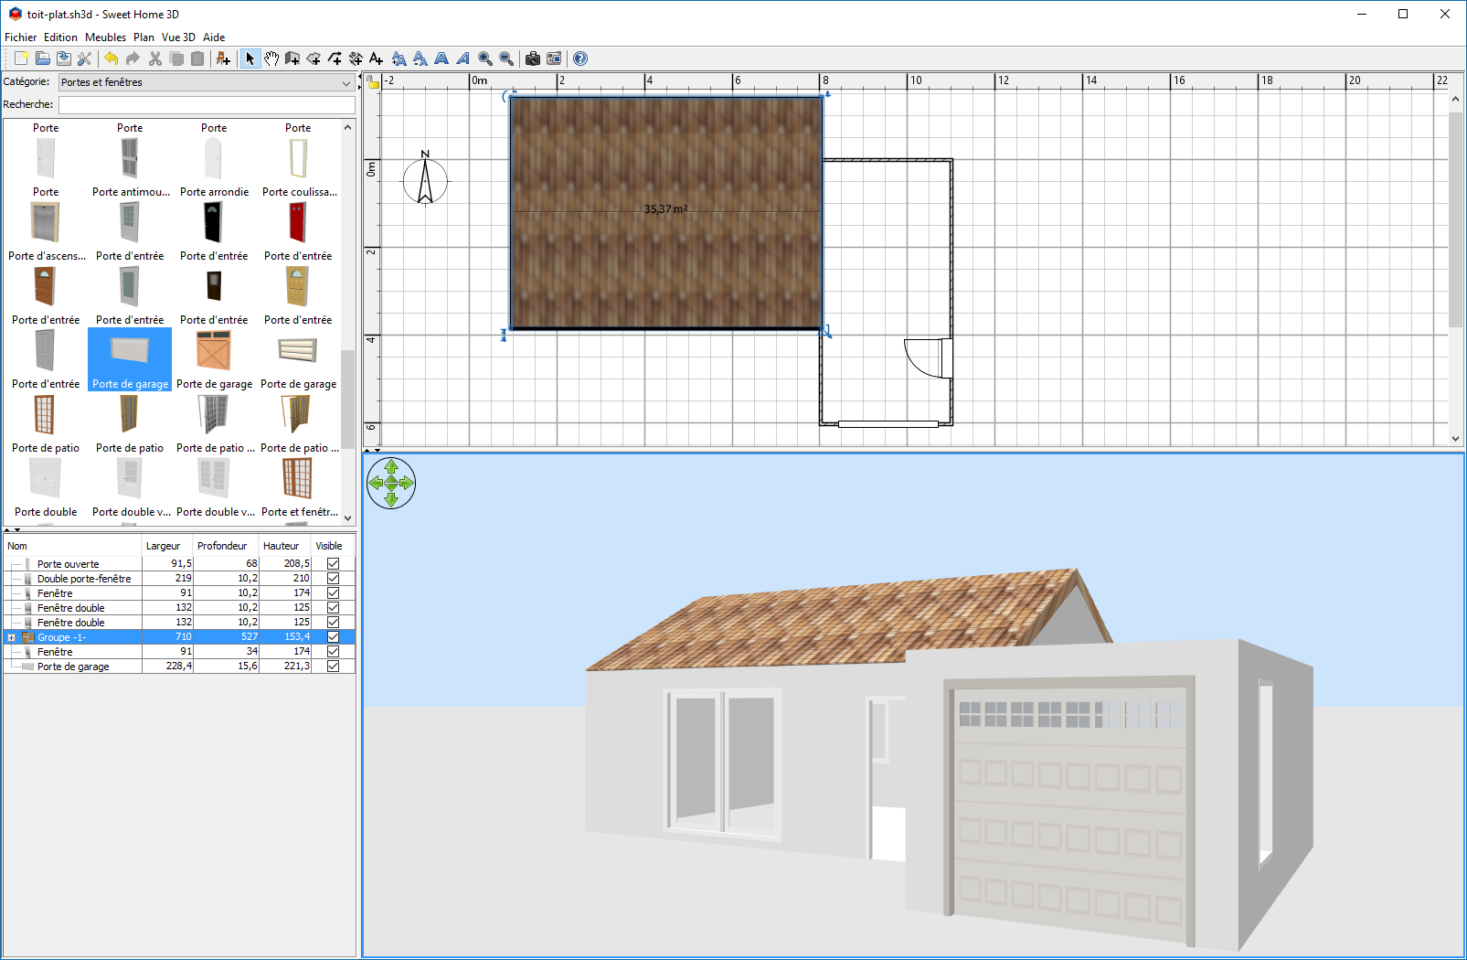This screenshot has width=1467, height=960.
Task: Uncheck Visible for Double porte-fenêtre
Action: [334, 579]
